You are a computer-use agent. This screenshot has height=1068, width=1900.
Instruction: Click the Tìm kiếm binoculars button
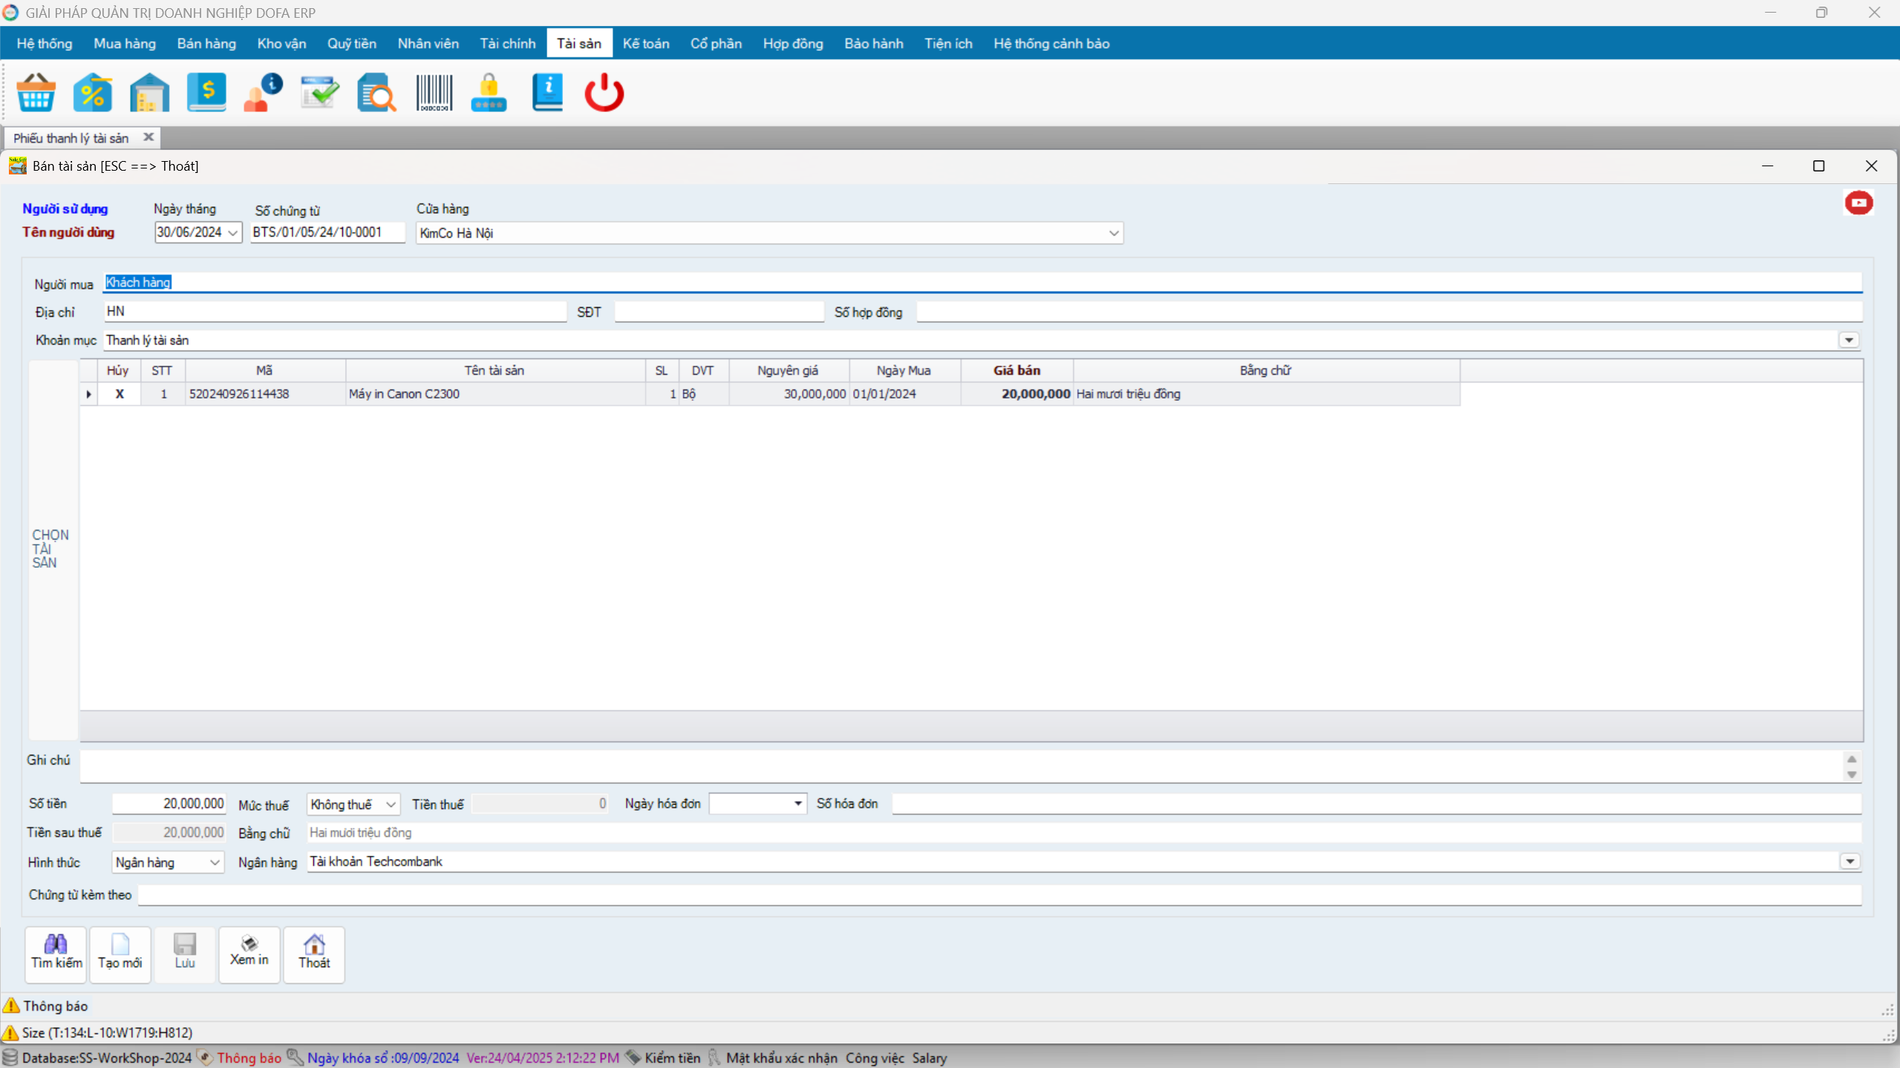point(56,954)
